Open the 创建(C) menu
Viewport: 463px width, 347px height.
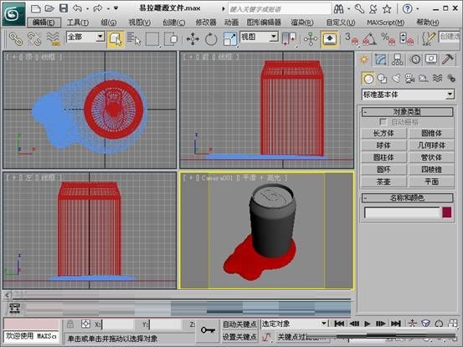point(174,23)
